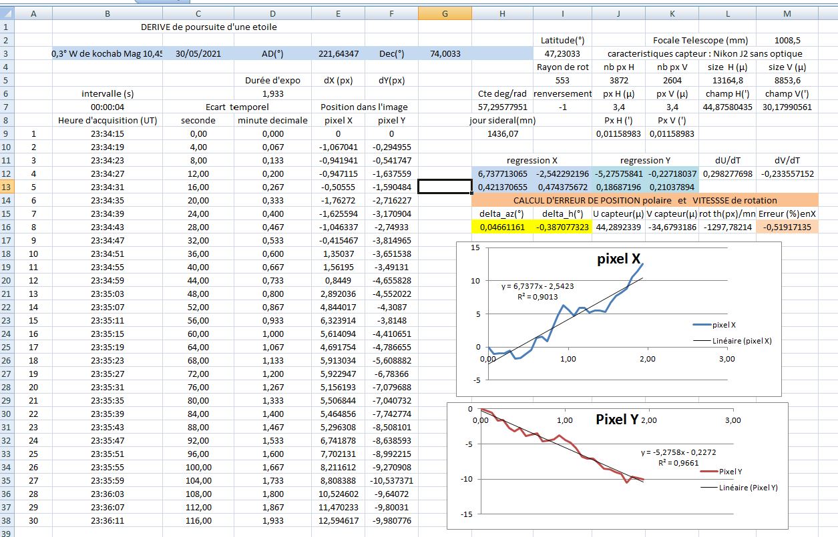Click the seconde value 60,00

198,334
